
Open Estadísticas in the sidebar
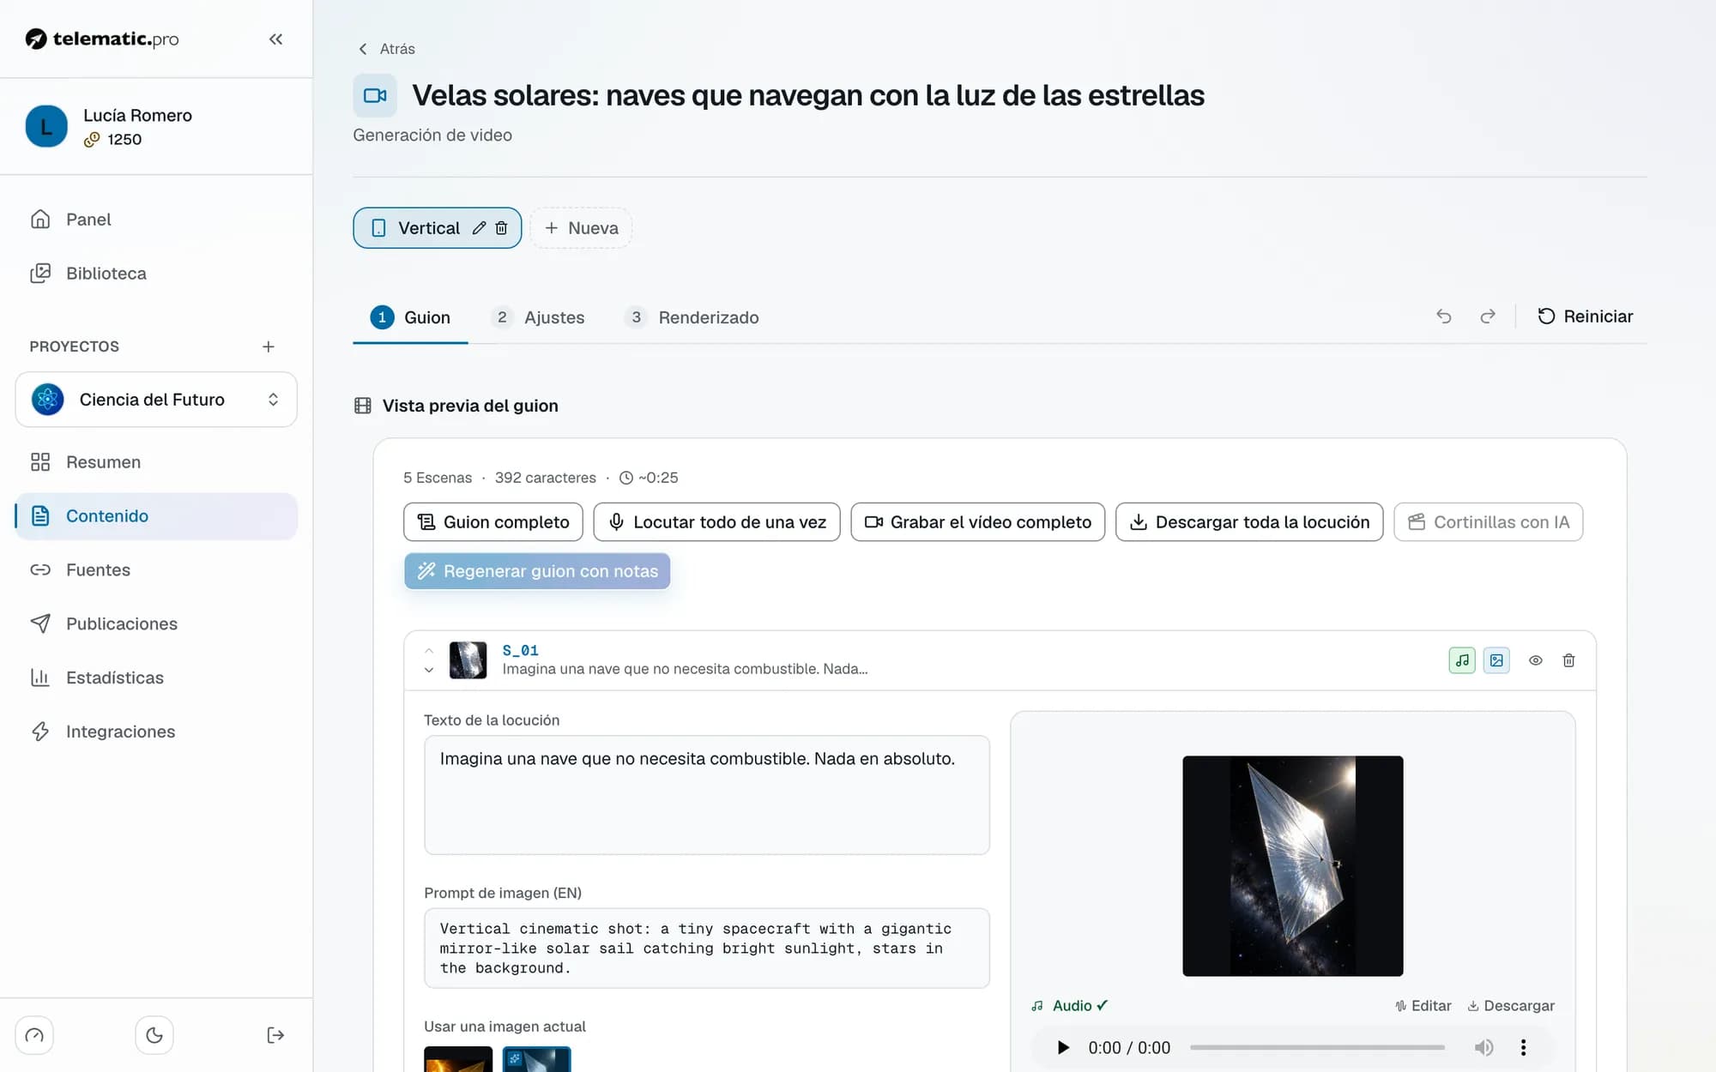[x=156, y=678]
